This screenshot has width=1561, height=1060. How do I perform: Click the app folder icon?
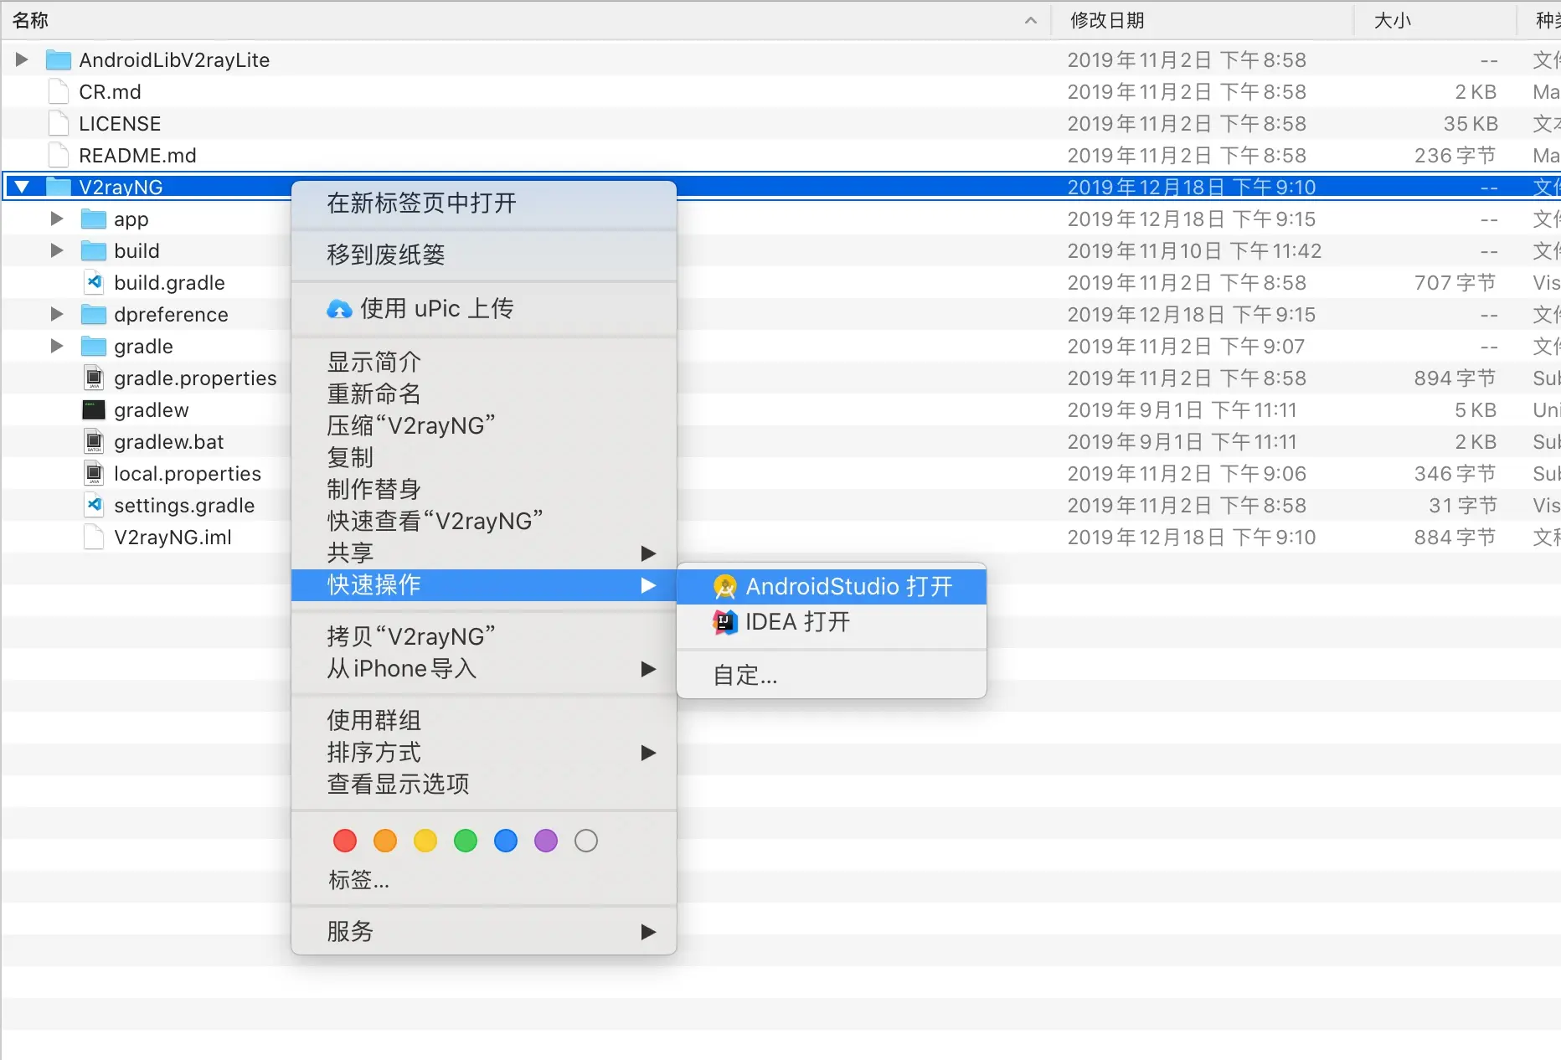coord(93,219)
